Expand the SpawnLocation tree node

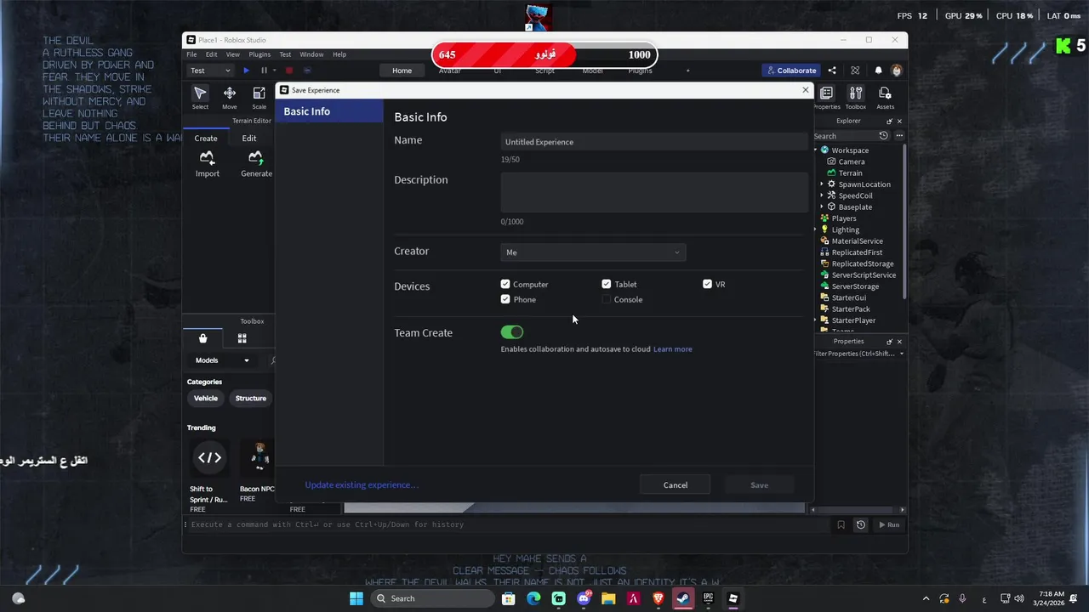pos(822,184)
